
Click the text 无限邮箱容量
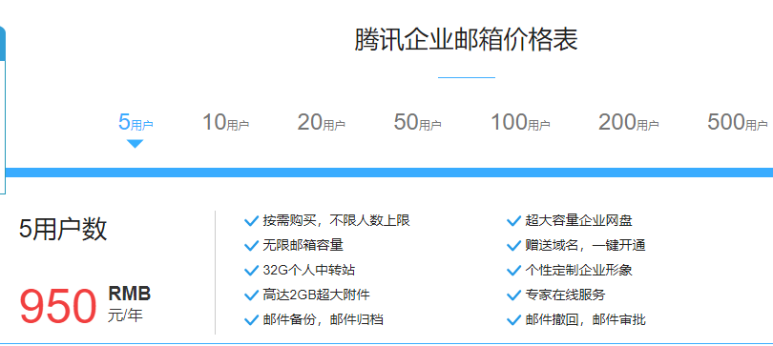click(303, 245)
